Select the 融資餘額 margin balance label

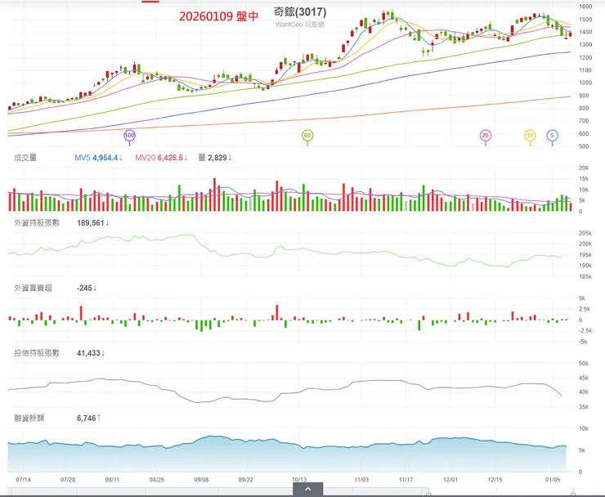[x=29, y=418]
